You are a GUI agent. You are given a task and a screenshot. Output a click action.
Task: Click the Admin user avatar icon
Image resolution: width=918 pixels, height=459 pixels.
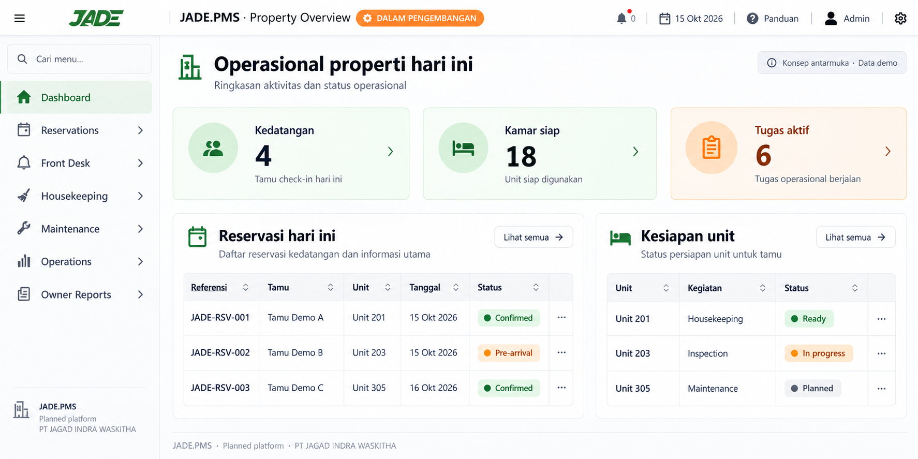tap(831, 19)
